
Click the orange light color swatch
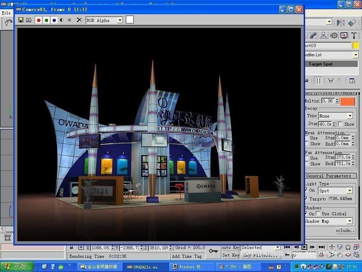pyautogui.click(x=348, y=101)
